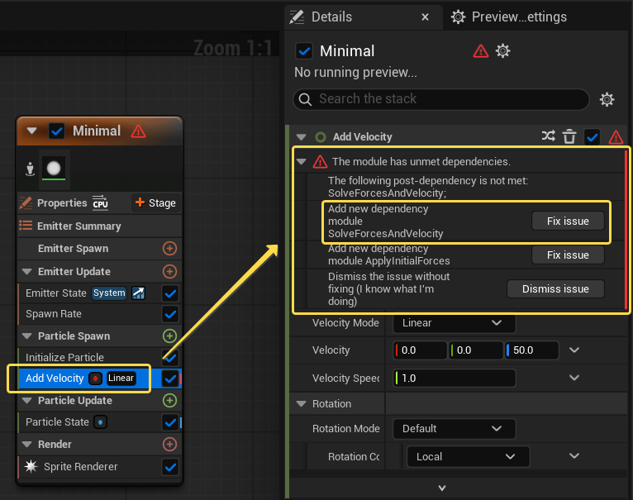Image resolution: width=633 pixels, height=500 pixels.
Task: Toggle Minimal emitter checkbox in node header
Action: (x=56, y=131)
